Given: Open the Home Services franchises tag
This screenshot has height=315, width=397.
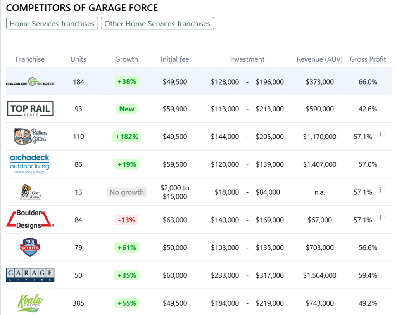Looking at the screenshot, I should [x=52, y=23].
